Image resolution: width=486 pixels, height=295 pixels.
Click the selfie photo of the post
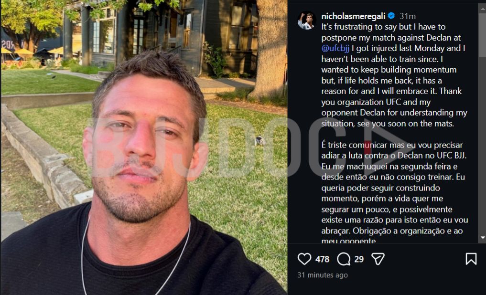click(144, 147)
